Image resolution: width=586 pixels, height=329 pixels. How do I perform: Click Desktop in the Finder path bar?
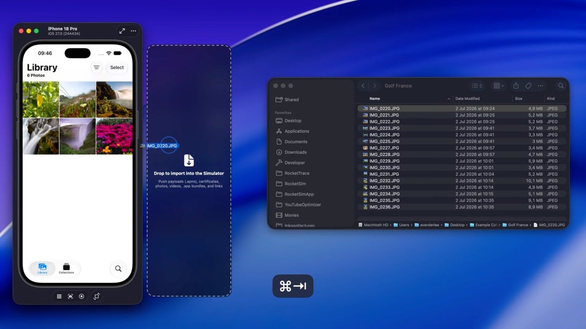455,225
